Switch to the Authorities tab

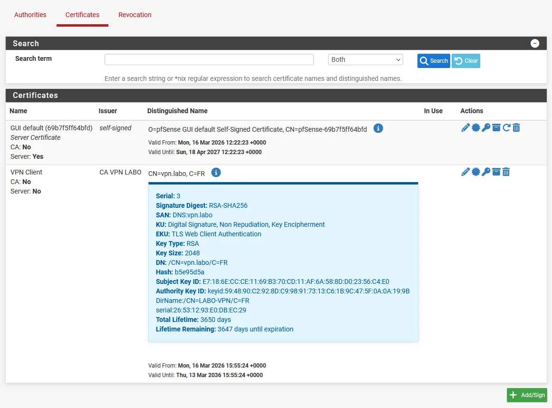(x=30, y=15)
